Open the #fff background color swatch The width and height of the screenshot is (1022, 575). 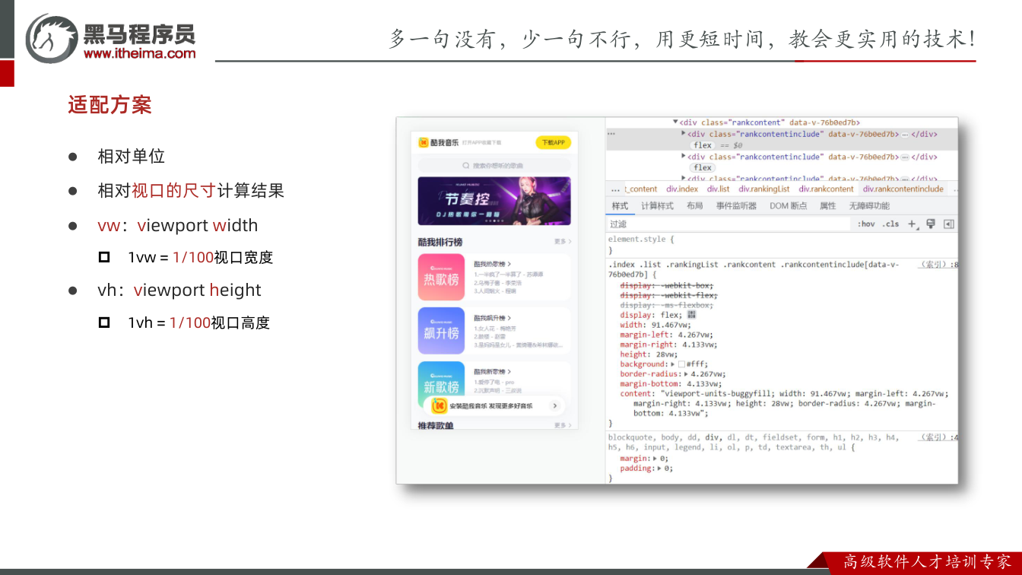(682, 364)
